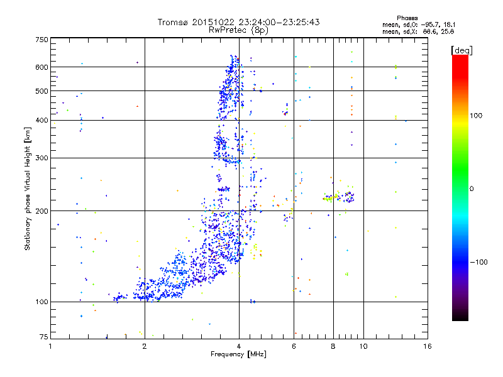
Task: Click the '200' y-axis tick label
Action: [x=41, y=211]
